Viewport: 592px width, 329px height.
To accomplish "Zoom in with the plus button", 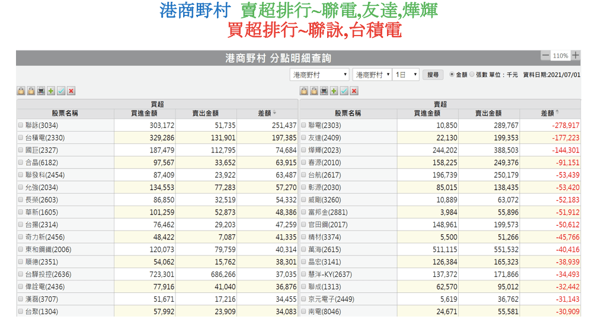I will [575, 55].
